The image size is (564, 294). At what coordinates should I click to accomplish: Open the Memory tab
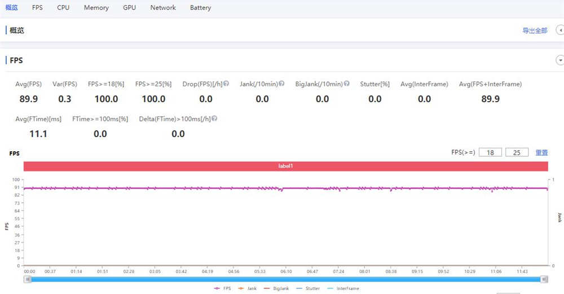pos(96,7)
